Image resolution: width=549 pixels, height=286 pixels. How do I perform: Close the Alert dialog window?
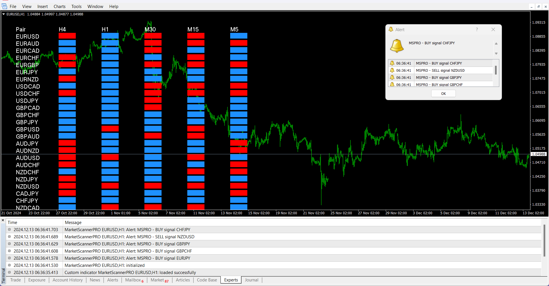click(493, 29)
